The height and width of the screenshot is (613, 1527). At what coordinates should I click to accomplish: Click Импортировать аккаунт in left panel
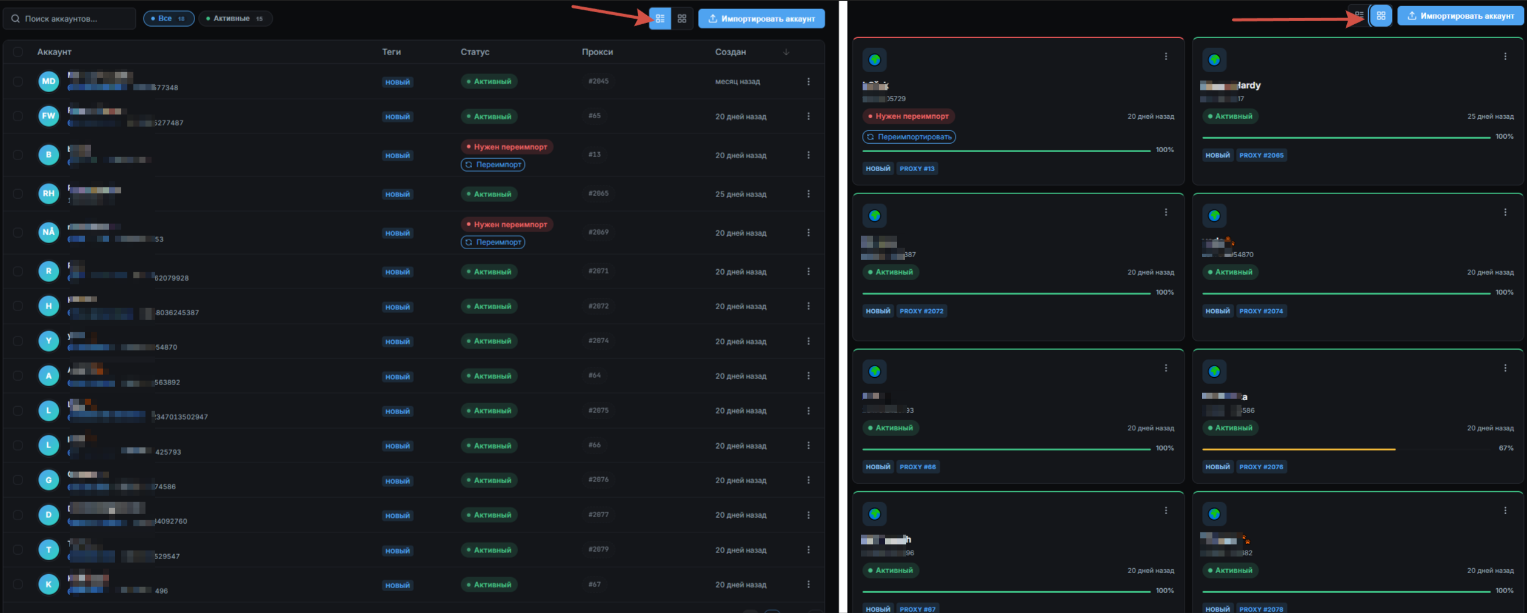[x=761, y=19]
